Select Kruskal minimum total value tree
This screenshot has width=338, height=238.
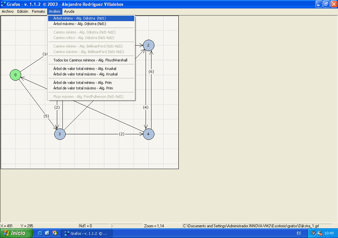coord(84,69)
